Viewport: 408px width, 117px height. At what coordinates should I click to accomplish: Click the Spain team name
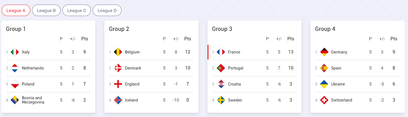[336, 68]
